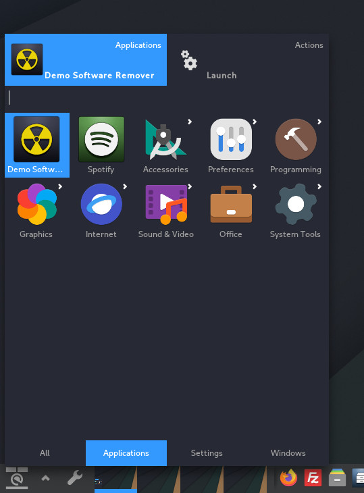Click the Applications header label
Image resolution: width=364 pixels, height=493 pixels.
click(x=138, y=45)
